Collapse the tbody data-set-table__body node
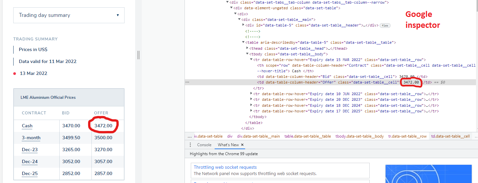The image size is (478, 183). [247, 54]
